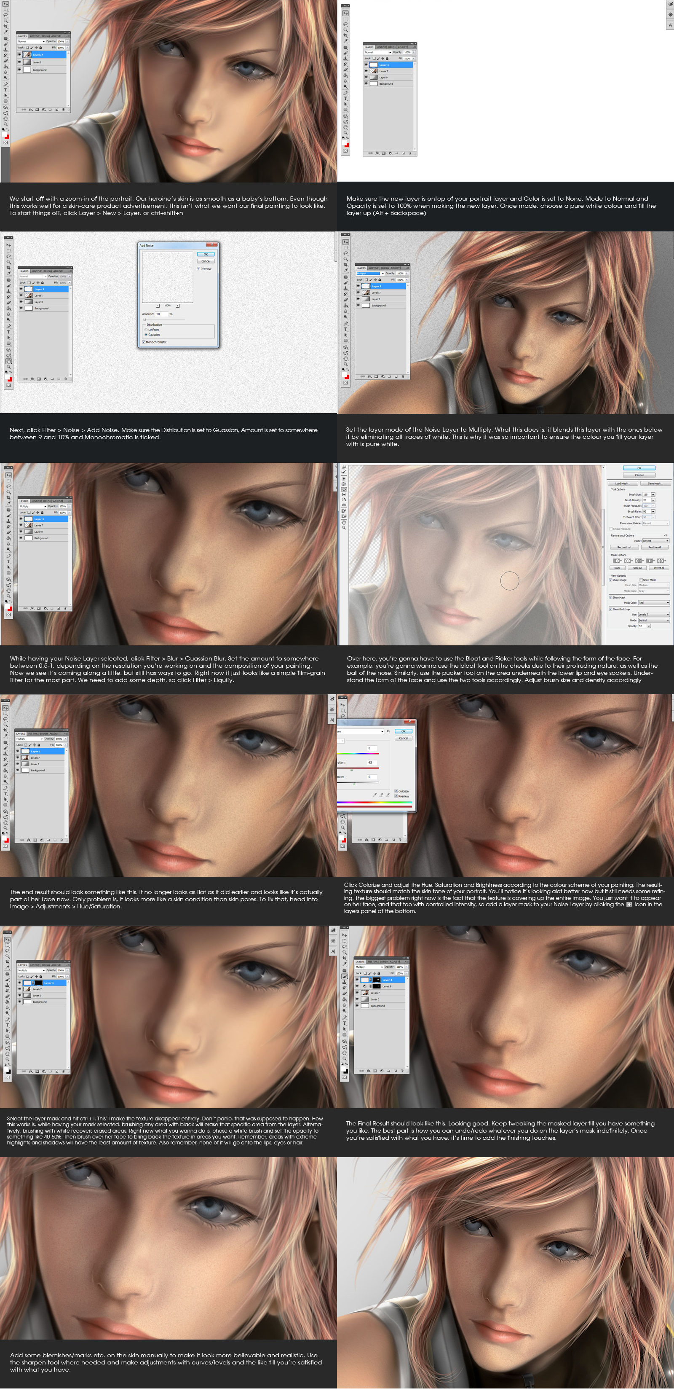Select Hand tool beside the Add Noise dialog
Viewport: 674px width, 1391px height.
coord(8,361)
